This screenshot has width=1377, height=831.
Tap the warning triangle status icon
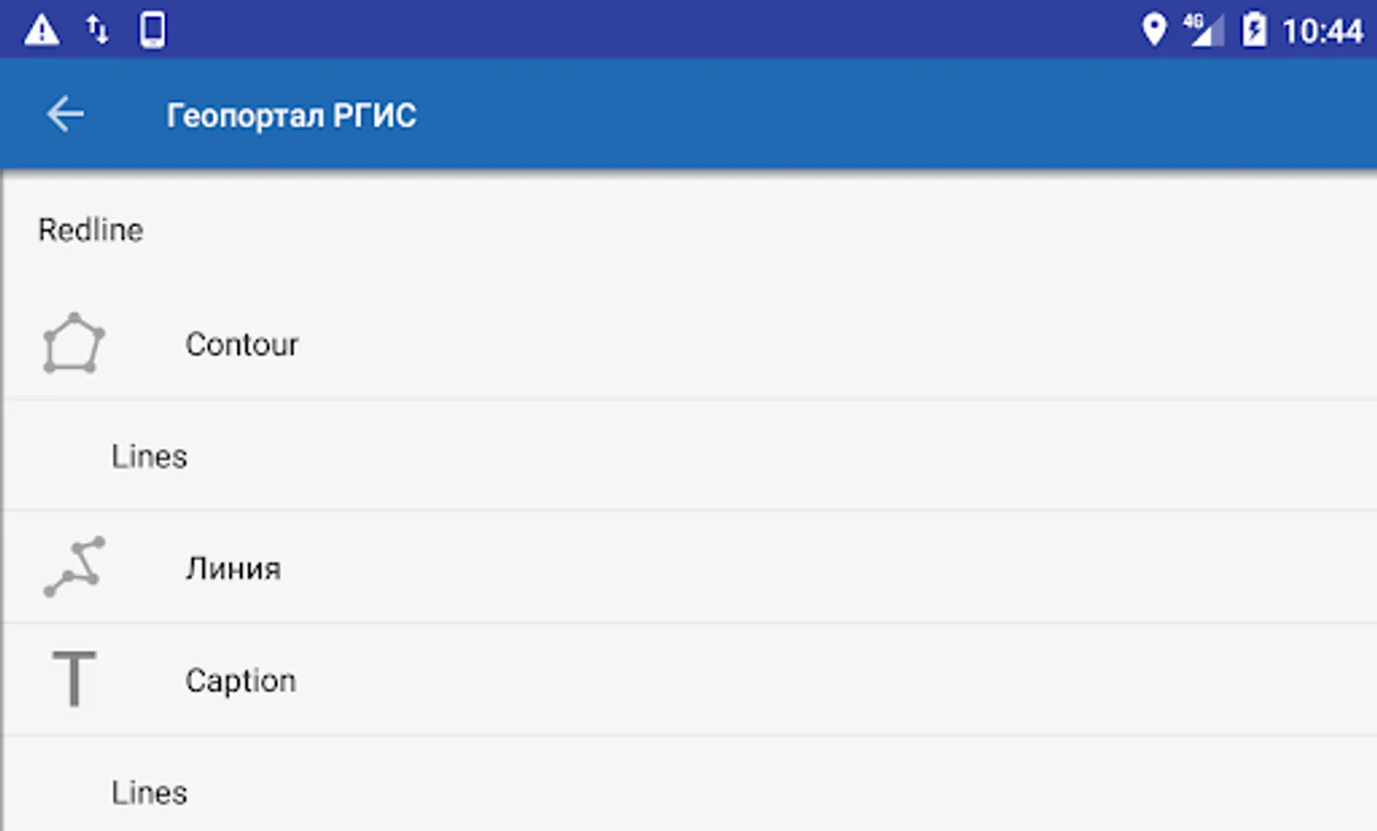point(42,30)
